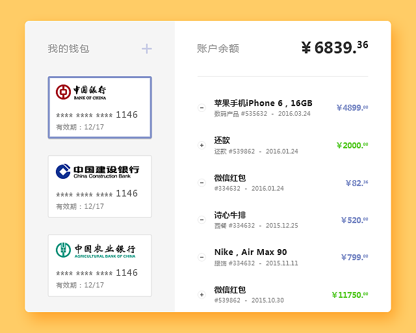
Task: Select the China Construction Bank card
Action: point(99,187)
